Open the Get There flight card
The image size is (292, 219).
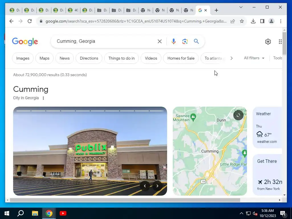267,175
